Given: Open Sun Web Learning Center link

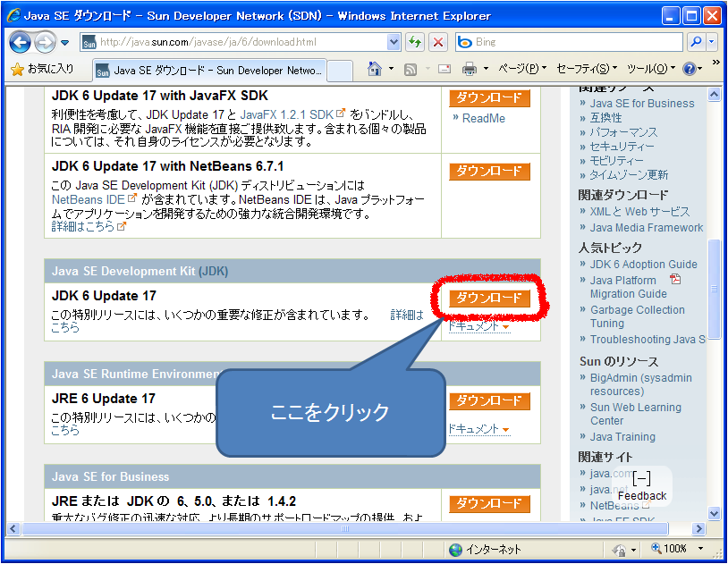Looking at the screenshot, I should pyautogui.click(x=636, y=414).
